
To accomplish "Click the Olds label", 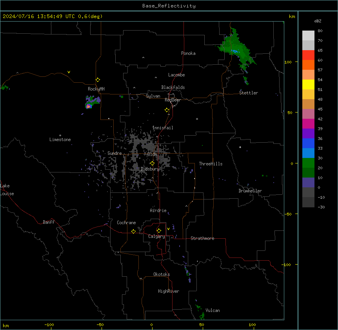I will click(152, 154).
